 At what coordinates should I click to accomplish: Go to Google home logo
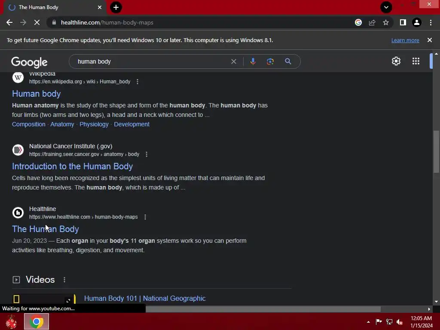(x=30, y=62)
